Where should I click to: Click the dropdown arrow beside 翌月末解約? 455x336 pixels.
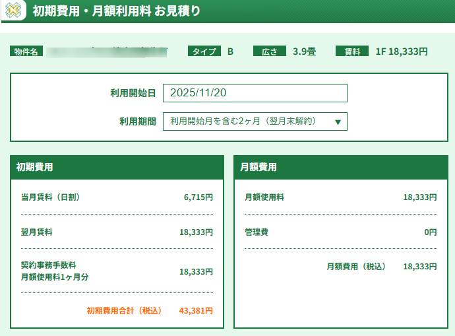(x=338, y=122)
